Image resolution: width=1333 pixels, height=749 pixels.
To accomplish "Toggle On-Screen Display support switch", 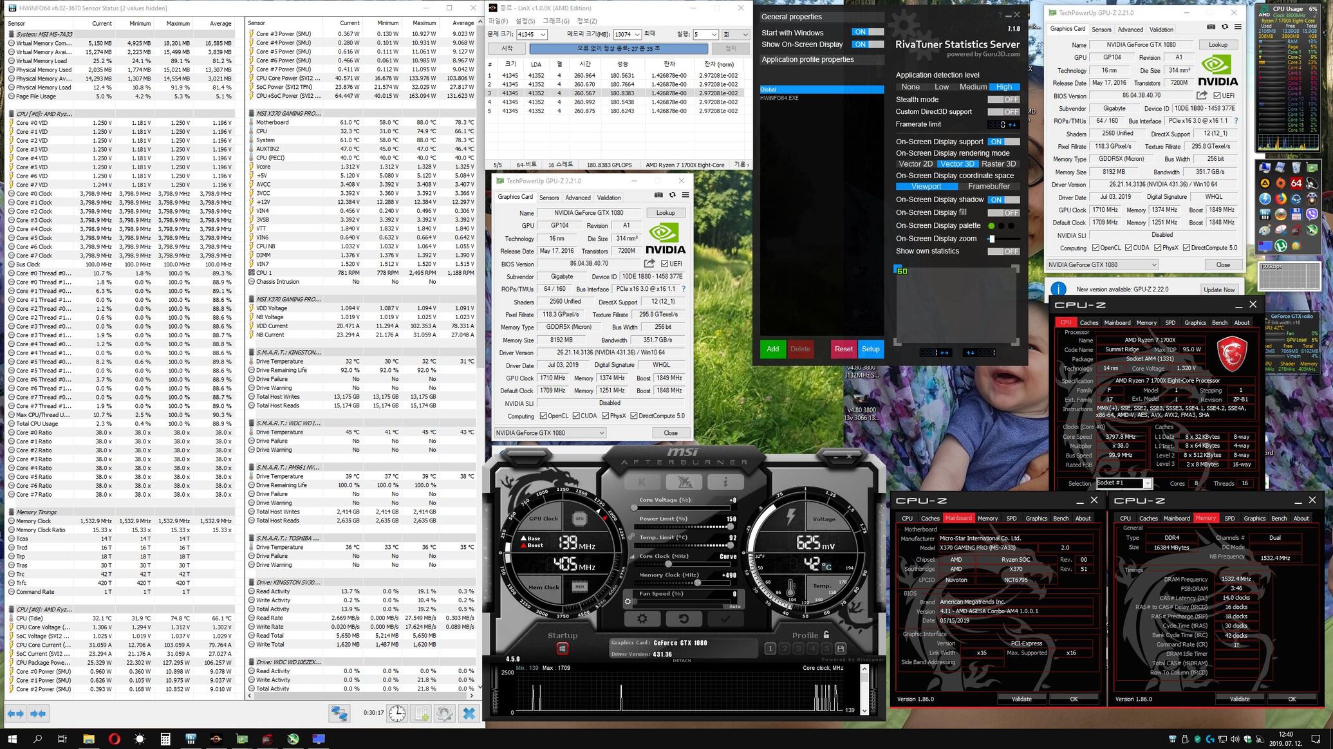I will (x=1003, y=142).
